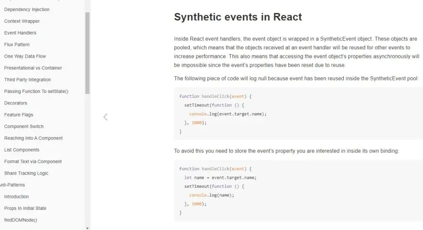Select Event Handlers sidebar item
Image resolution: width=423 pixels, height=230 pixels.
(20, 33)
